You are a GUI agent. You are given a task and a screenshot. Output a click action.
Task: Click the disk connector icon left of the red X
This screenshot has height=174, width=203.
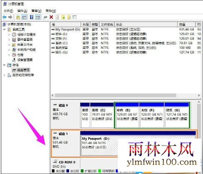tap(45, 18)
